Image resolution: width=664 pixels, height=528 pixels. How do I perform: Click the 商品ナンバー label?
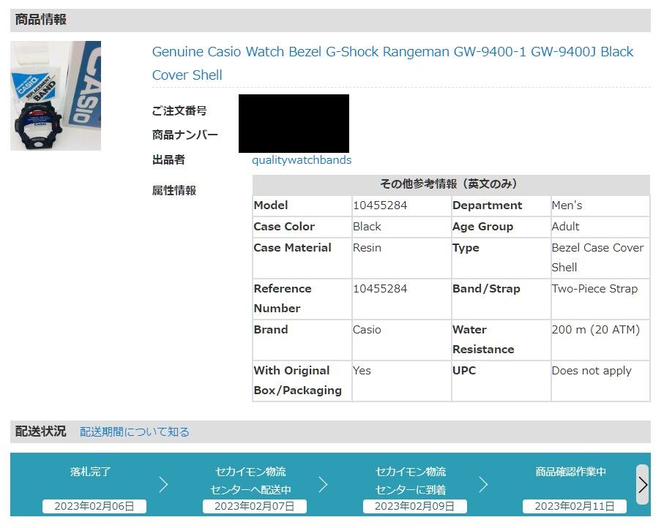click(185, 135)
